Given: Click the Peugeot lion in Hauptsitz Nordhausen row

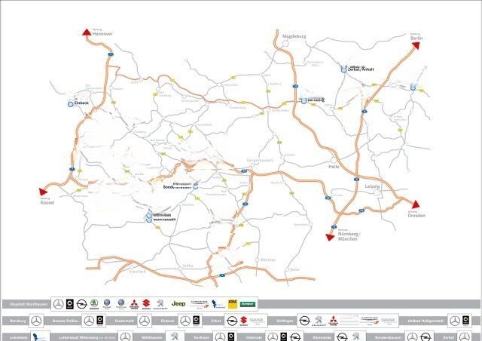Looking at the screenshot, I should click(160, 304).
